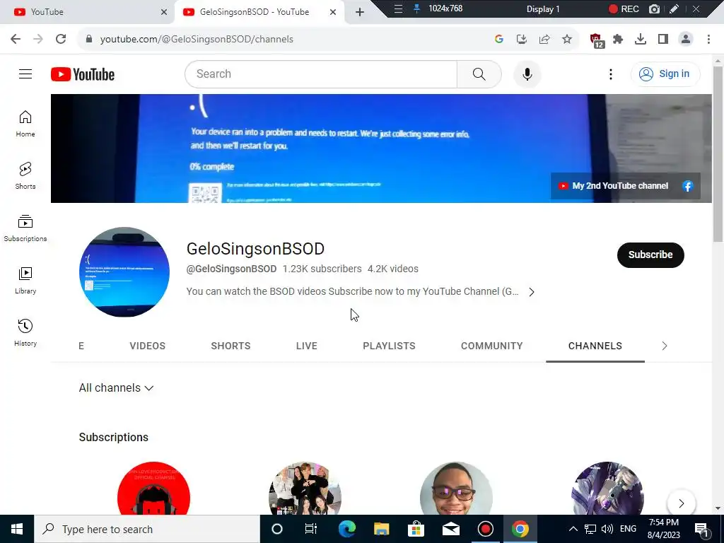The width and height of the screenshot is (724, 543).
Task: Click the search magnifier button
Action: [479, 74]
